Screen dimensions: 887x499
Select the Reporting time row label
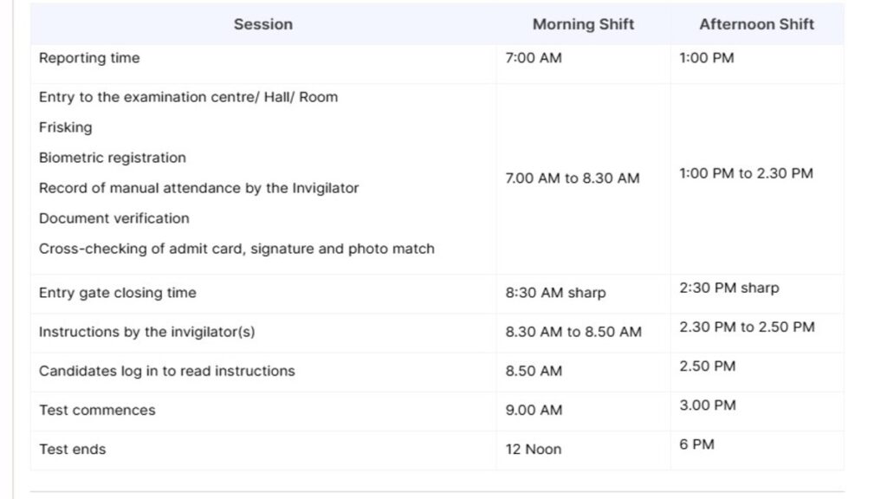pos(89,58)
